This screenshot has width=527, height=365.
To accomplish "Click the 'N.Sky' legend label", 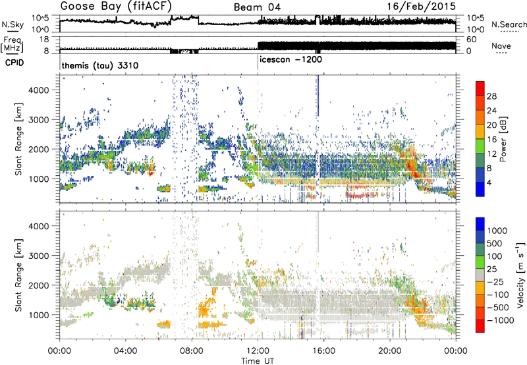I will pos(13,24).
